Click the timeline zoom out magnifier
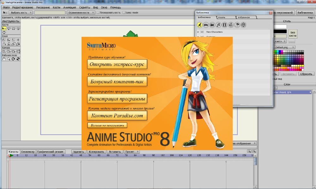The width and height of the screenshot is (316, 189). (x=249, y=151)
